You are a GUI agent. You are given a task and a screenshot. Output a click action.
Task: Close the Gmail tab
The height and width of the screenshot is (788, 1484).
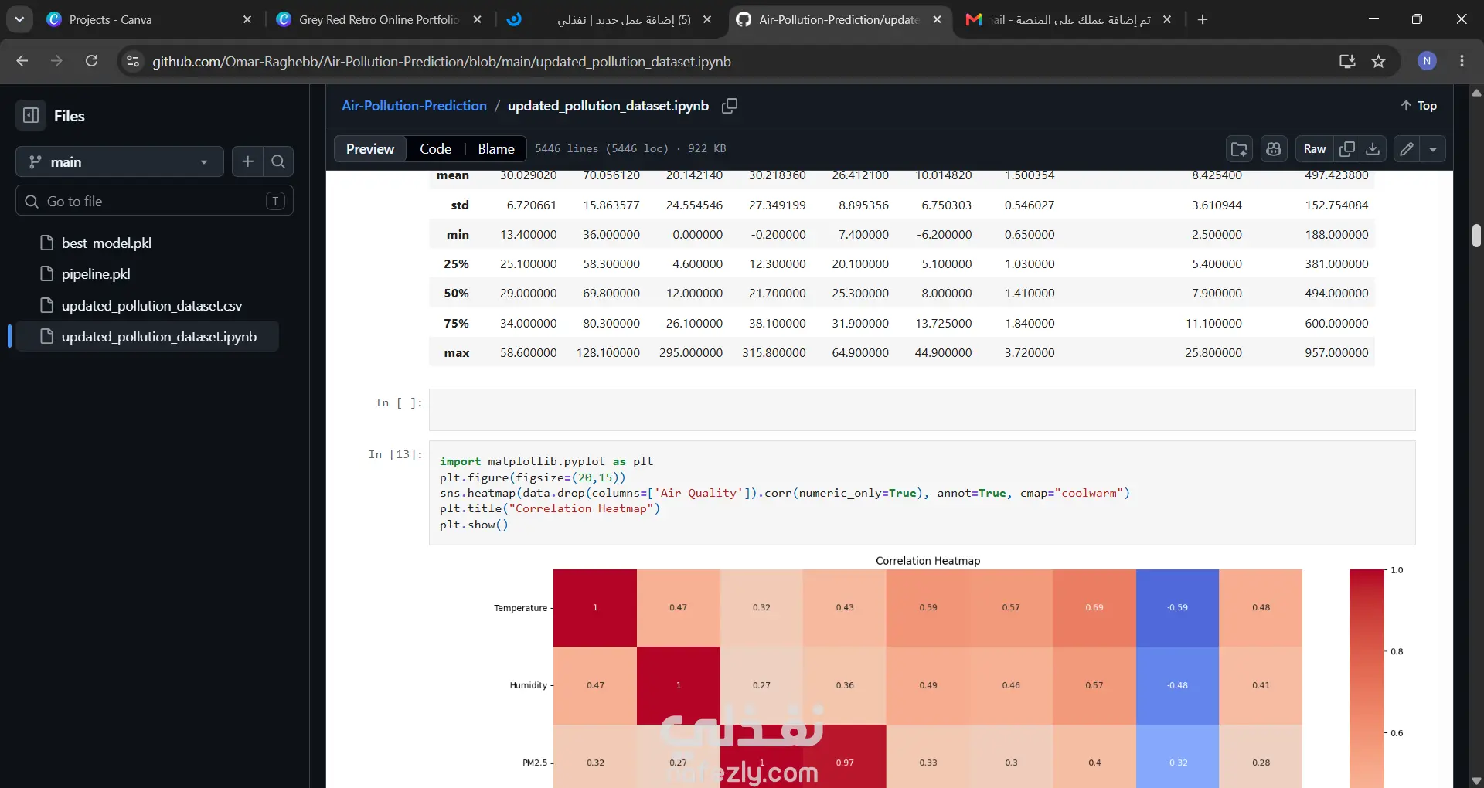point(1167,19)
